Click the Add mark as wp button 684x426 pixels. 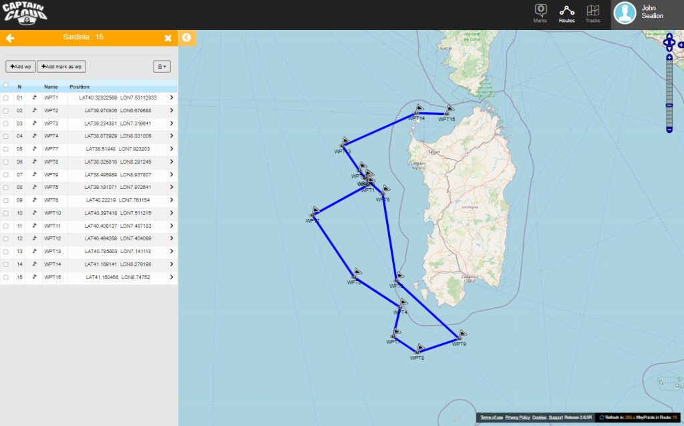pos(61,66)
